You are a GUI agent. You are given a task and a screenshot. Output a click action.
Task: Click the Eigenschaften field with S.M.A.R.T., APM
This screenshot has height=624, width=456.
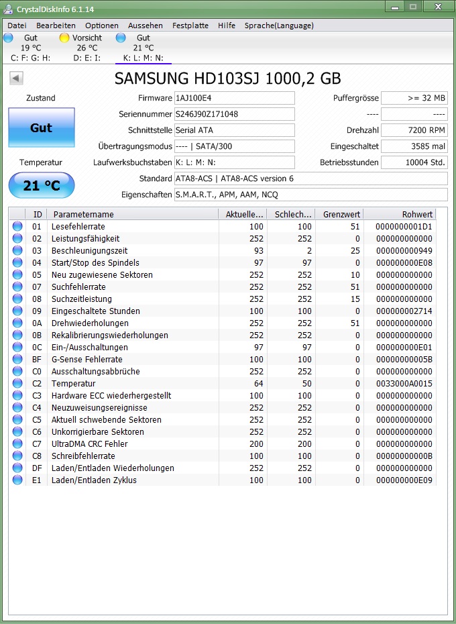pyautogui.click(x=310, y=195)
